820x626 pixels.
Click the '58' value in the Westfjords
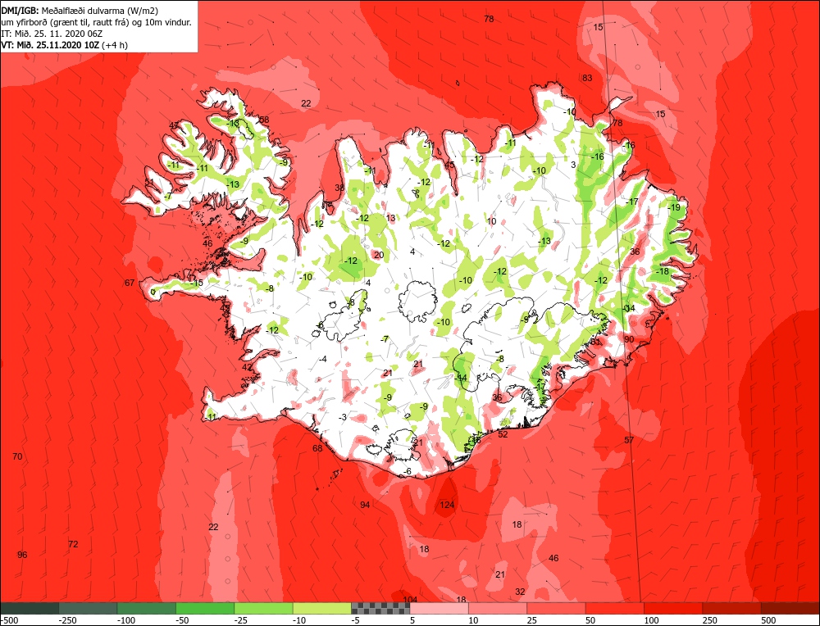pos(264,120)
